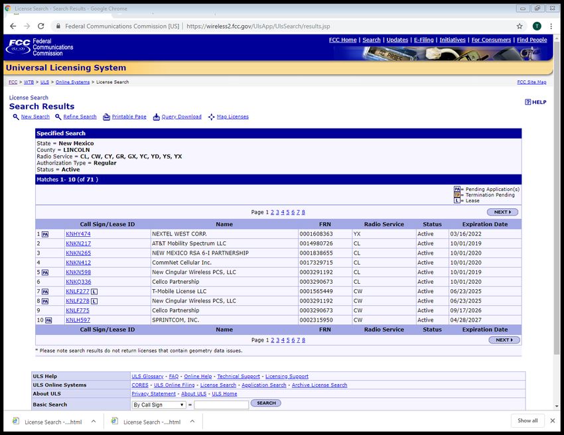Open the ULS Glossary link
Image resolution: width=564 pixels, height=435 pixels.
[x=147, y=377]
